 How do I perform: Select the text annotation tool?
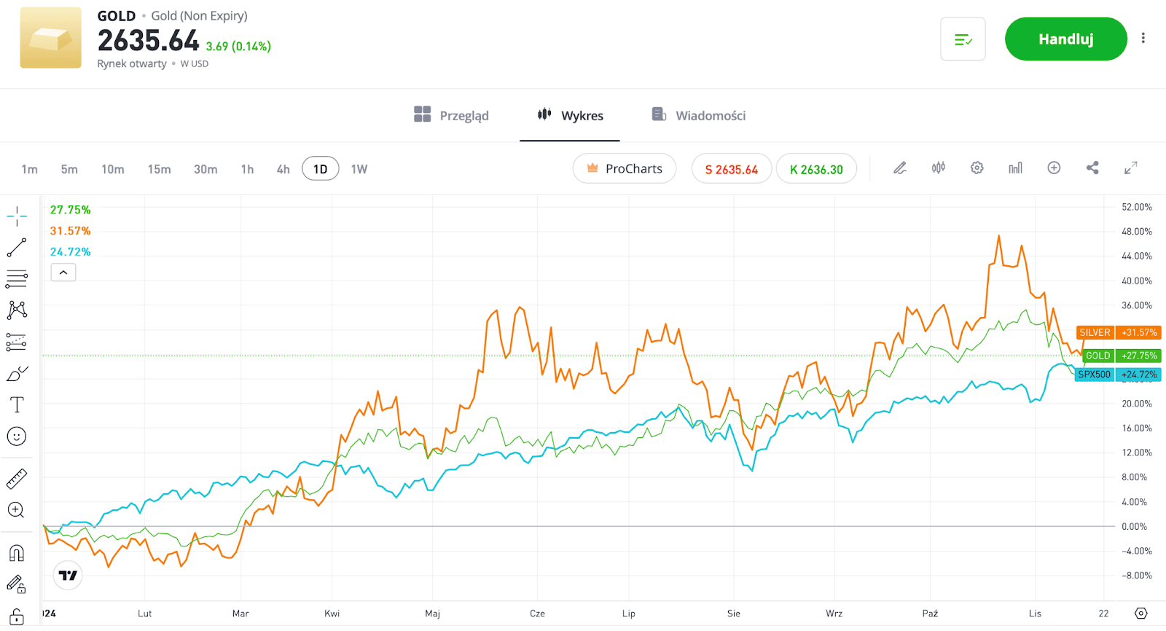17,405
